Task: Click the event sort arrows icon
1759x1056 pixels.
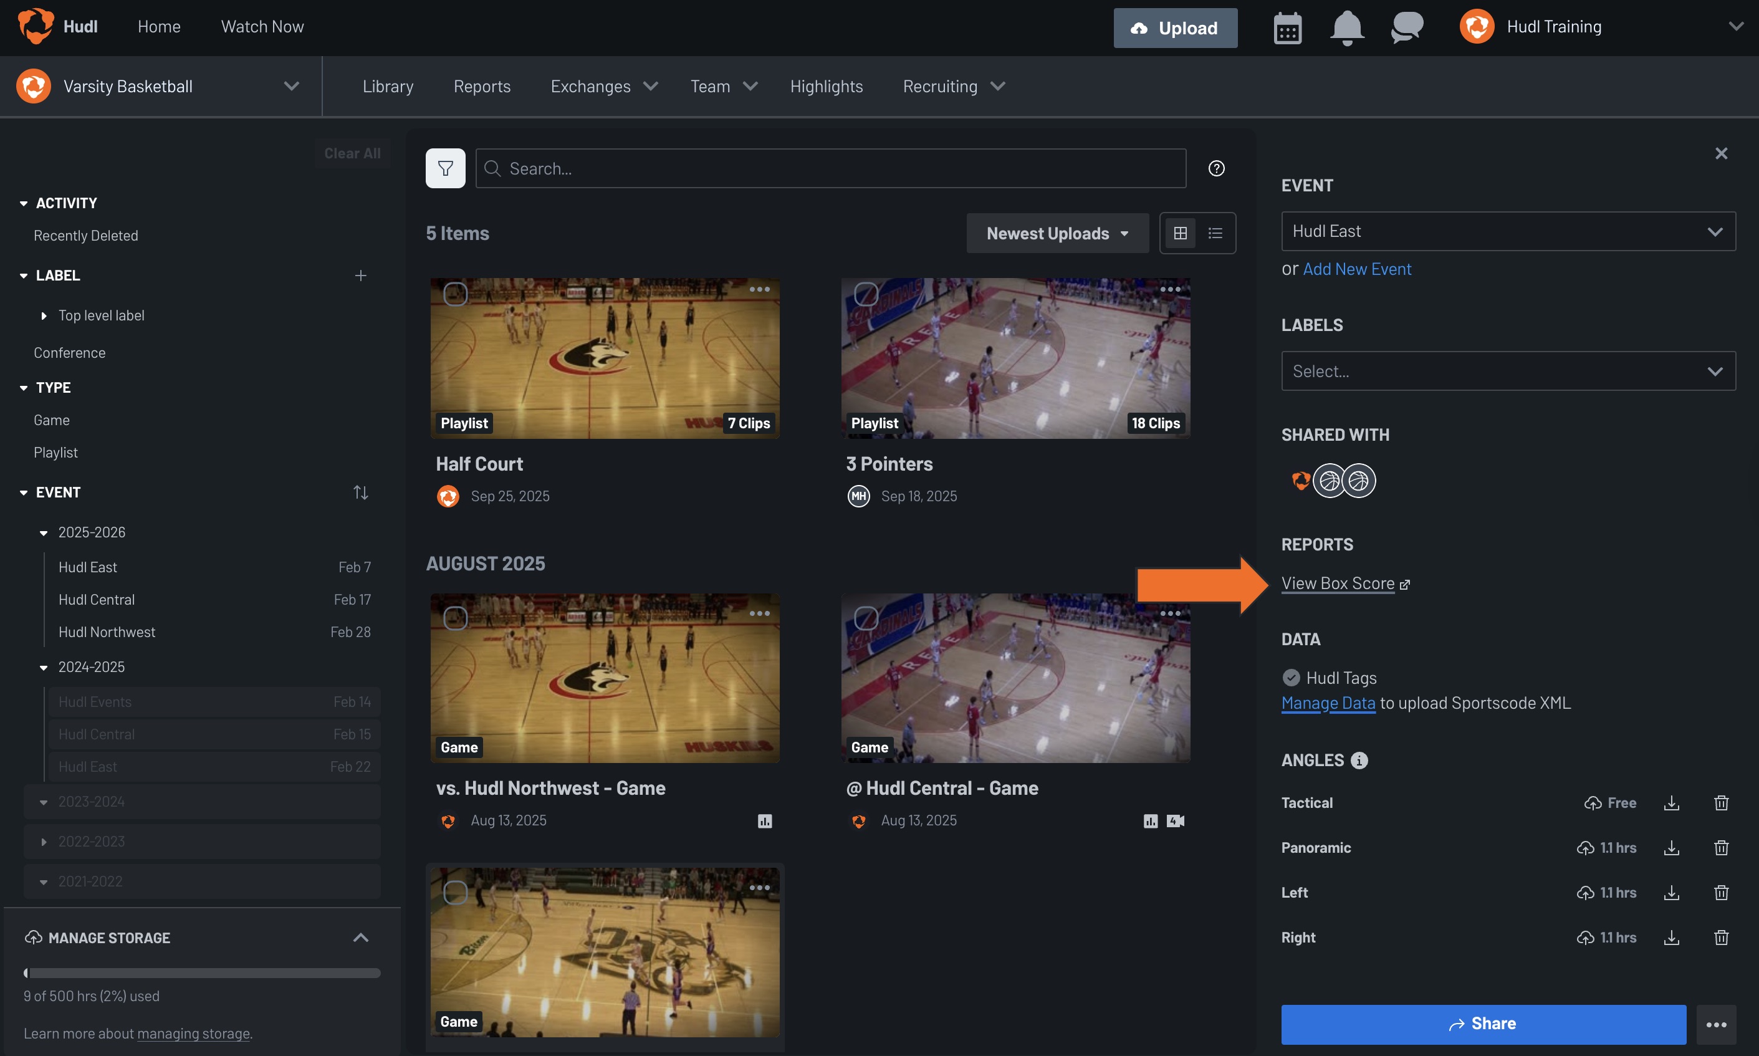Action: 361,492
